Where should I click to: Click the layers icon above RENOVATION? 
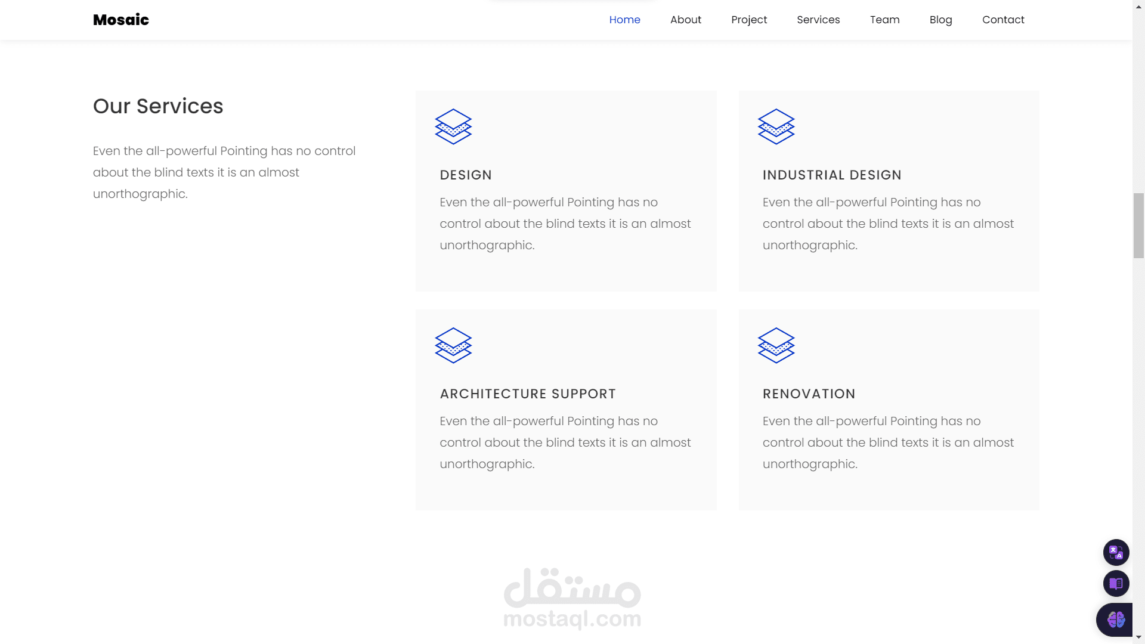[x=776, y=345]
